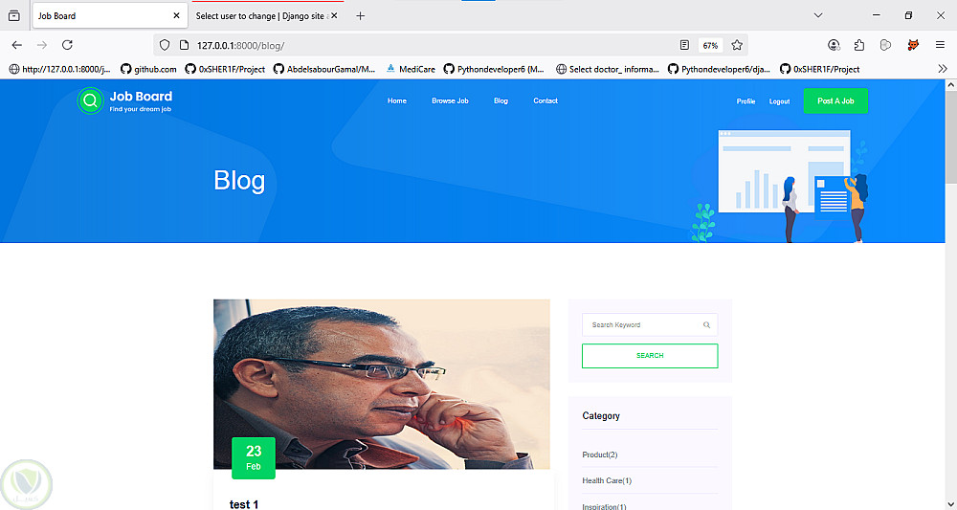Click the SEARCH button in sidebar
The image size is (957, 510).
[650, 356]
